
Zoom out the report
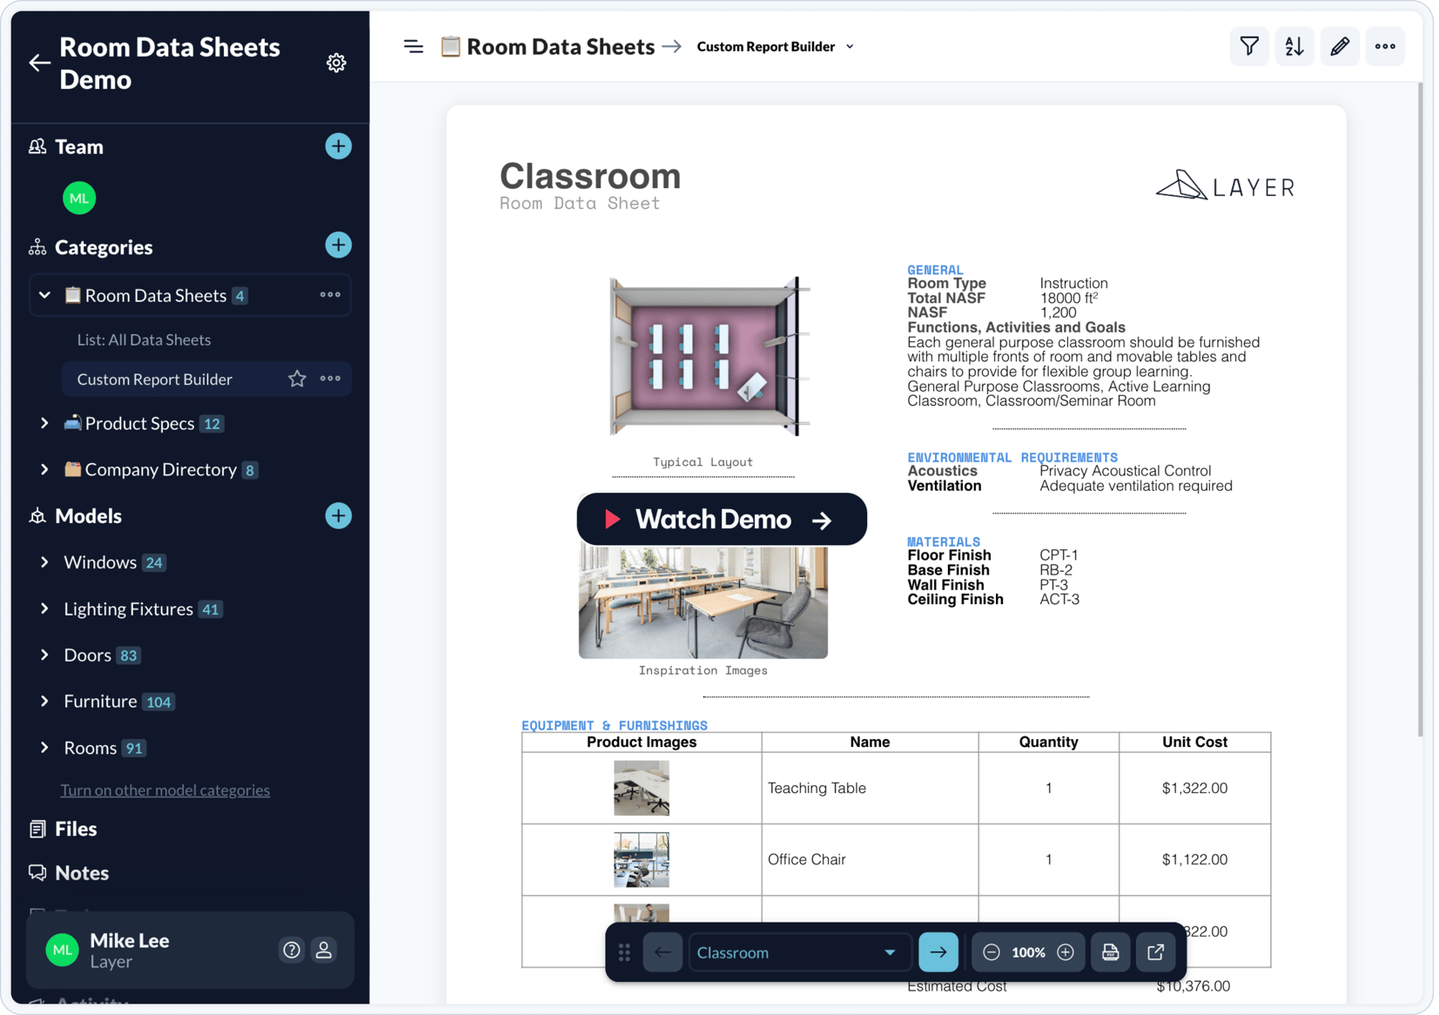pos(991,952)
